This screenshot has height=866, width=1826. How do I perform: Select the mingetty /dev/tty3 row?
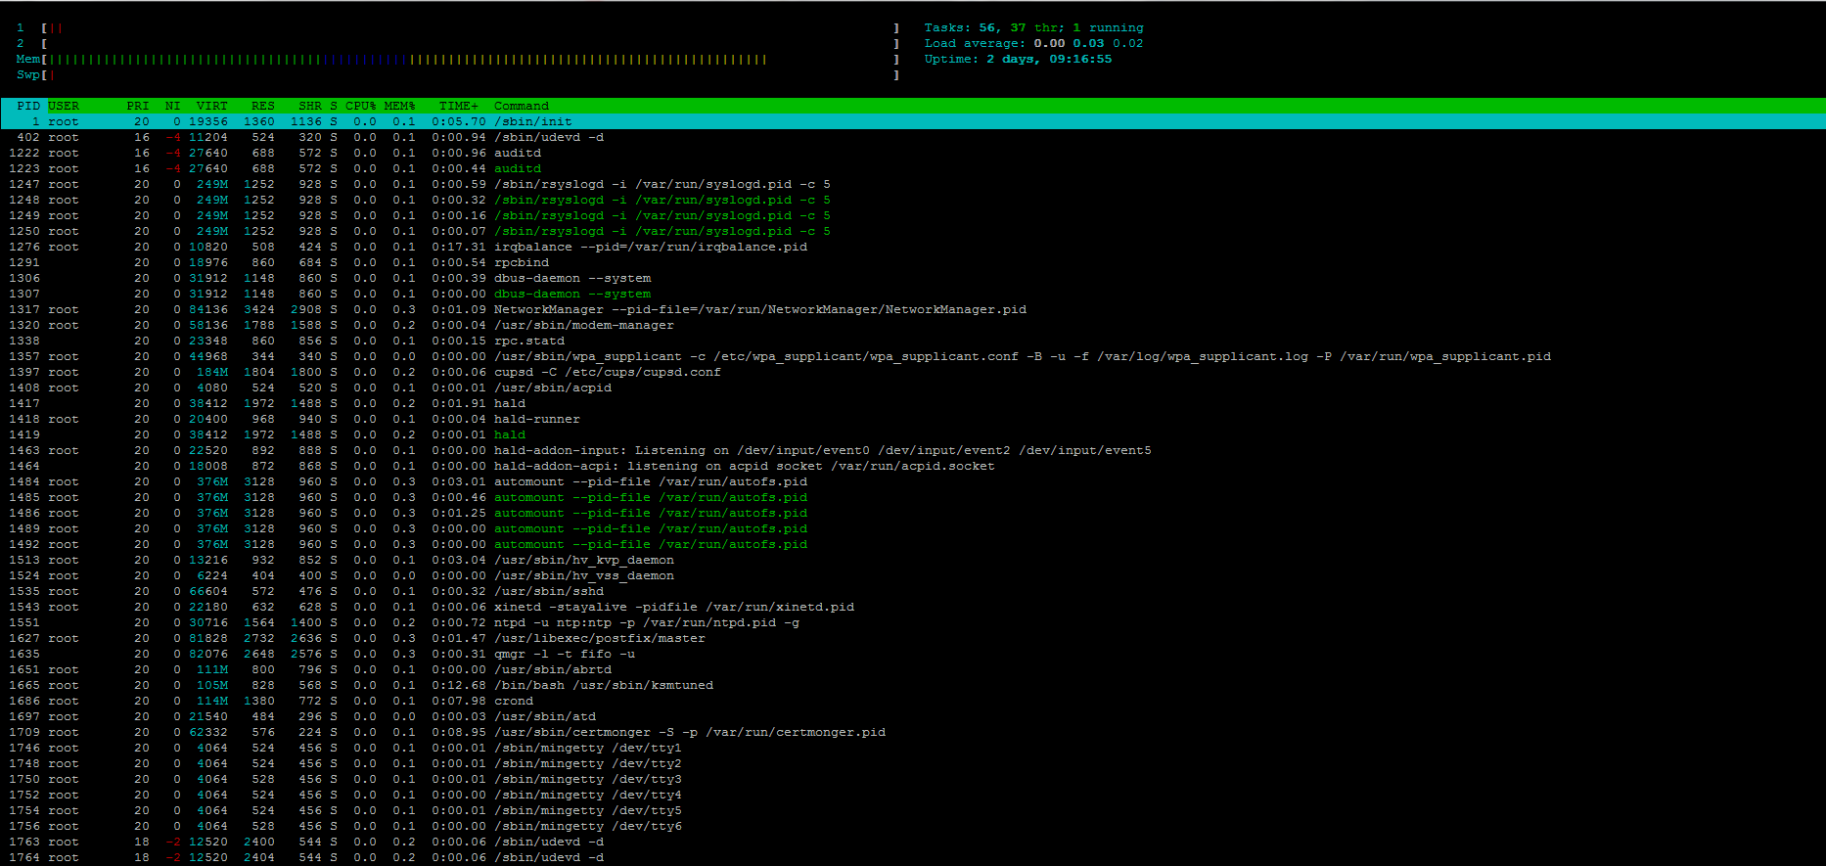coord(913,779)
